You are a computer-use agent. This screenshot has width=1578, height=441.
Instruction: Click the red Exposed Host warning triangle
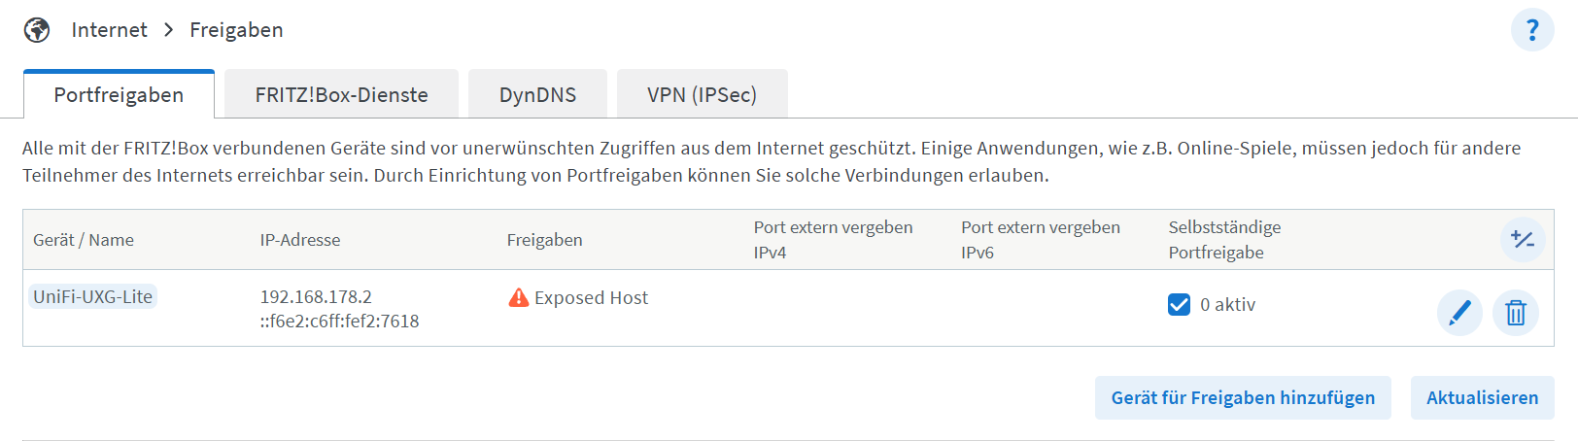519,297
